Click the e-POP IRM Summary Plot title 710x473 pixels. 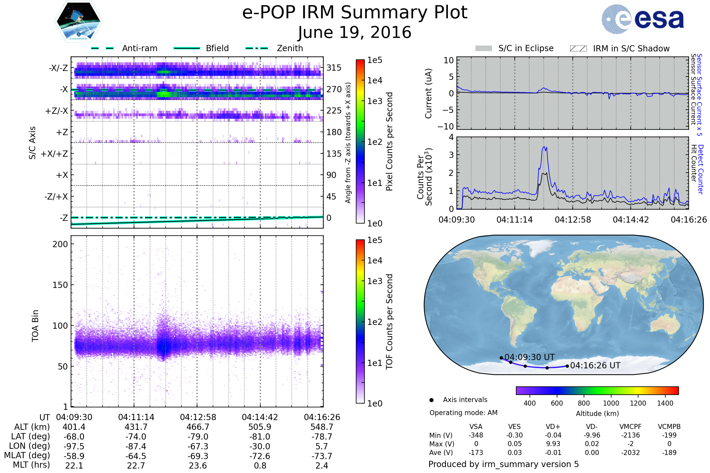coord(355,13)
